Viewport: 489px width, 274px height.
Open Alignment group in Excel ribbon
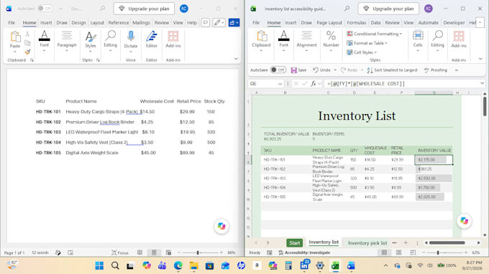(306, 41)
